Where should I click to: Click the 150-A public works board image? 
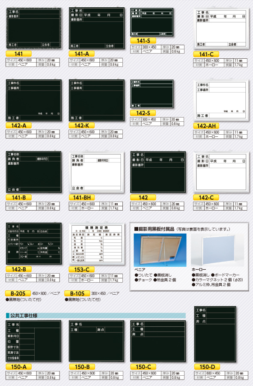(34, 341)
